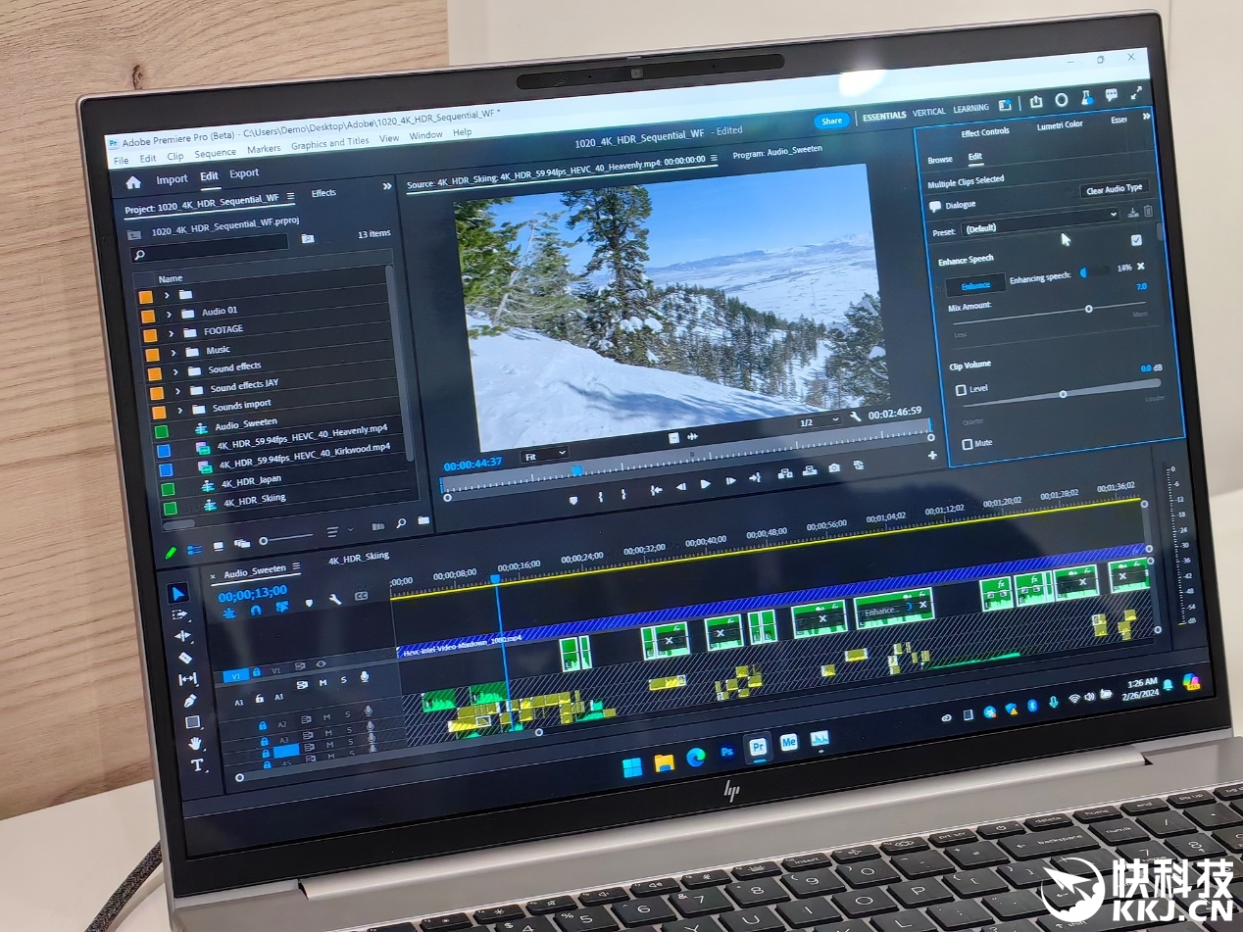Click the Mix Amount slider handle
The height and width of the screenshot is (932, 1243).
coord(1088,309)
